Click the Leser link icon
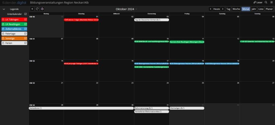Image resolution: width=275 pixels, height=125 pixels. coord(255,2)
